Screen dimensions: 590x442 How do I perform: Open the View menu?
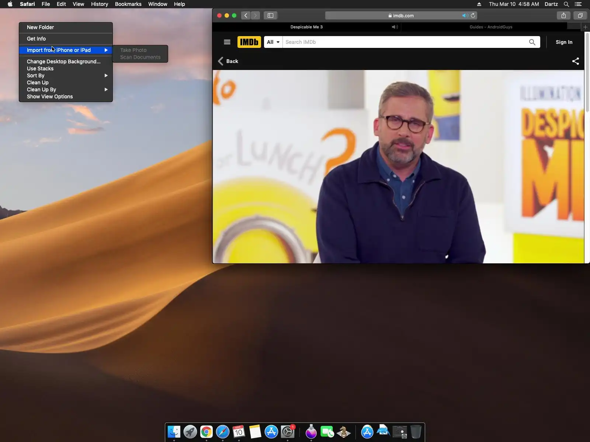[78, 4]
